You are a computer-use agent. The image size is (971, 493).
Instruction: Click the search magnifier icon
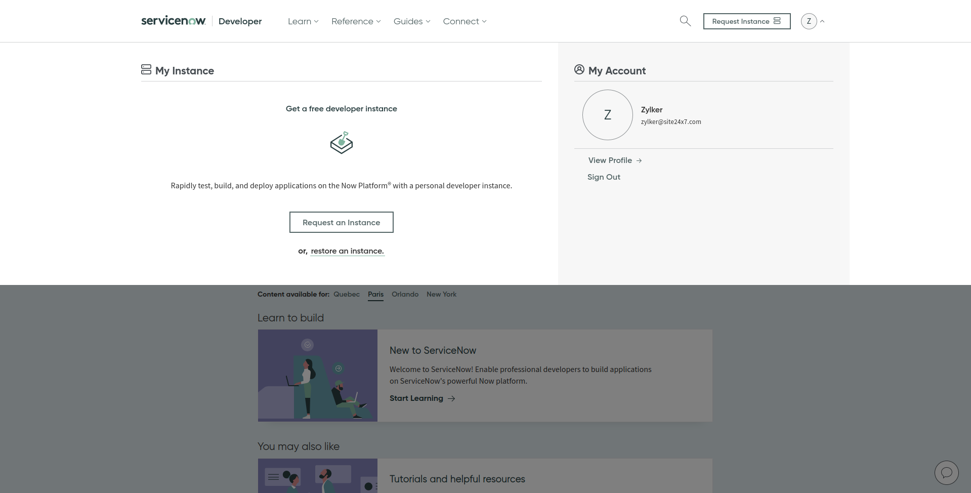685,21
